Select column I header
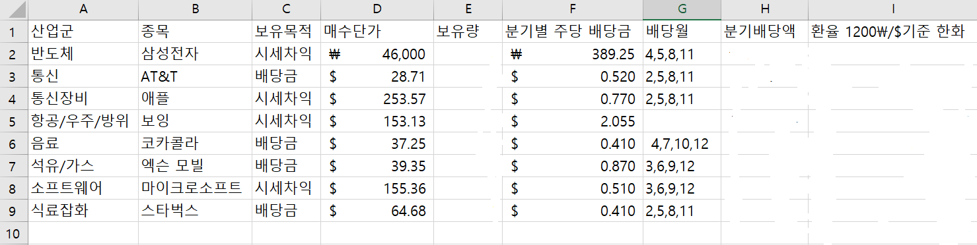Image resolution: width=977 pixels, height=245 pixels. pyautogui.click(x=892, y=9)
